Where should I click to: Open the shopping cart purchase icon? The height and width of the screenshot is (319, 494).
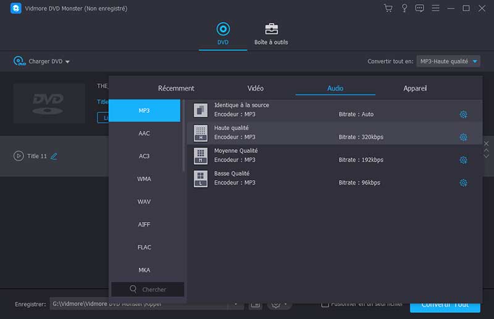388,8
